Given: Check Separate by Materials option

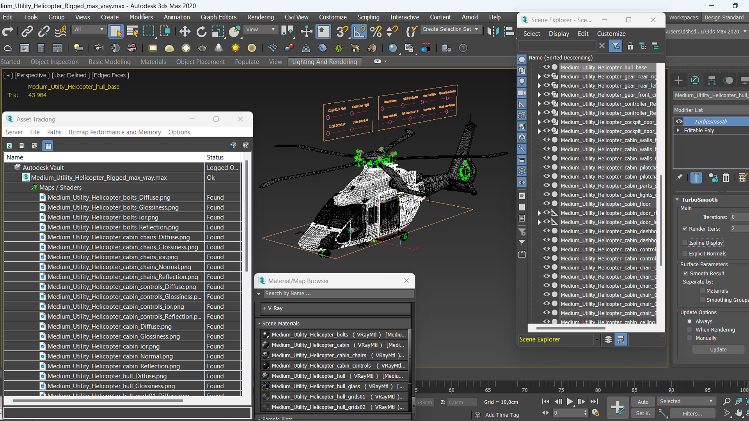Looking at the screenshot, I should click(702, 291).
